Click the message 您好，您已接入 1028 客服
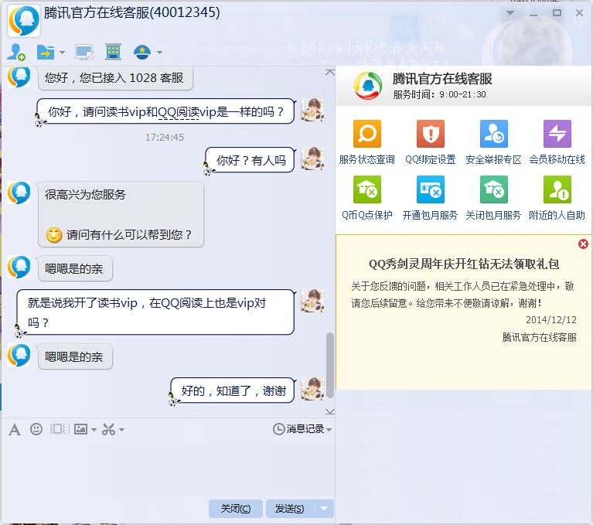 [115, 78]
